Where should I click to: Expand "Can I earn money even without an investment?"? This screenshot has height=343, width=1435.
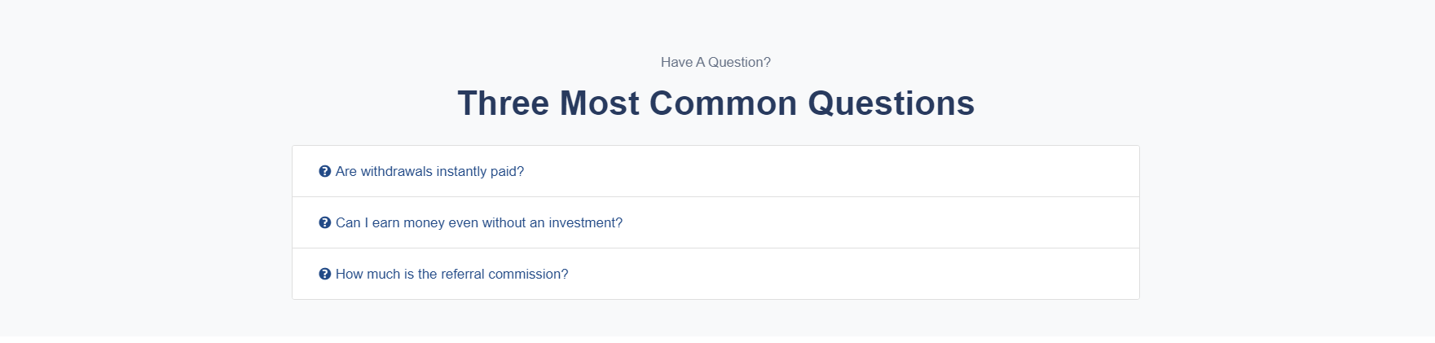(478, 222)
